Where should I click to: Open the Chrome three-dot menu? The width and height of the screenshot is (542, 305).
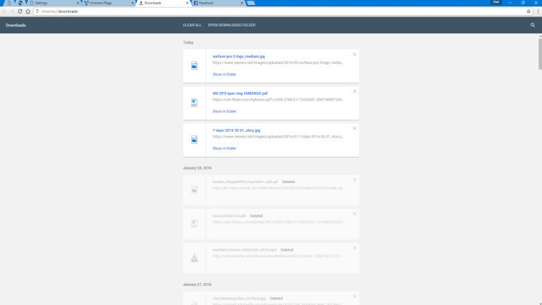(538, 11)
